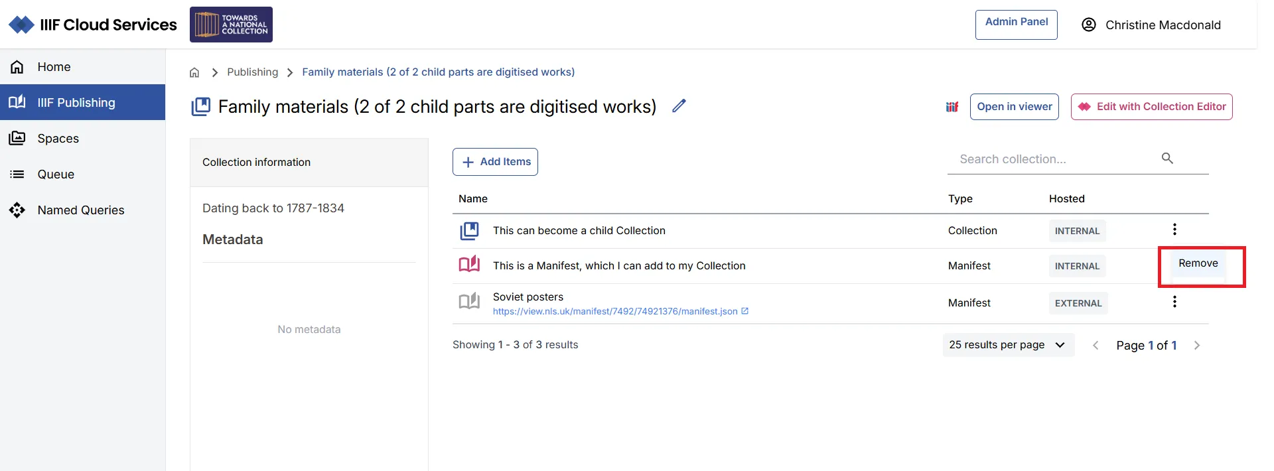Click the external link icon after manifest URL

click(745, 311)
